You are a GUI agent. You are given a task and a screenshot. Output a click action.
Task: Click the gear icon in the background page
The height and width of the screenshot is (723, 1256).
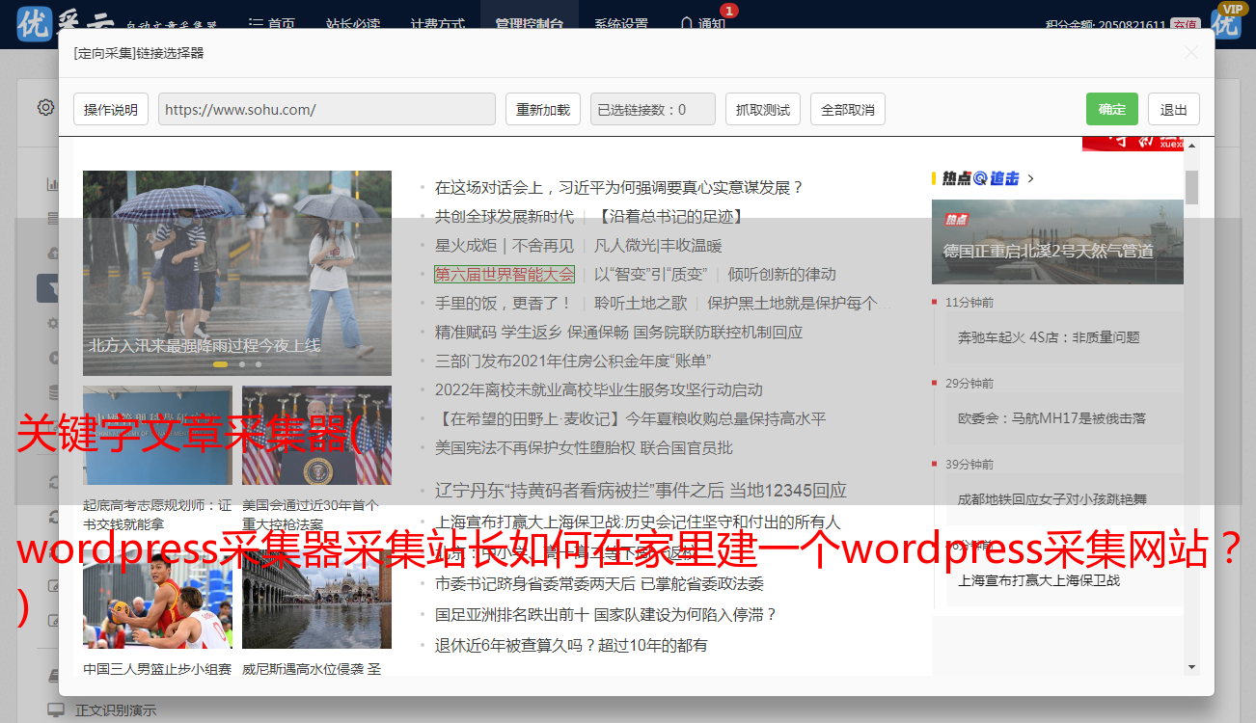click(45, 107)
